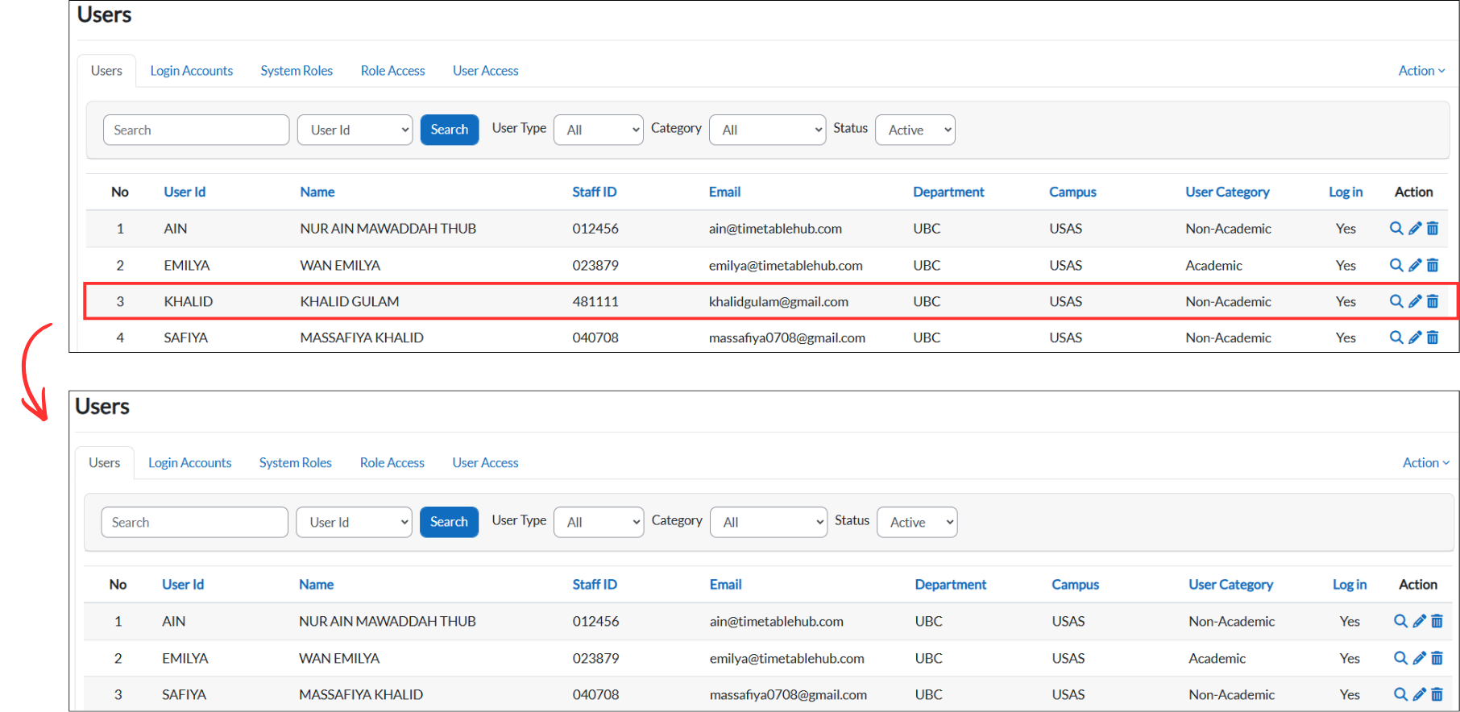Edit EMILYA user in lower panel
This screenshot has width=1460, height=712.
tap(1419, 658)
